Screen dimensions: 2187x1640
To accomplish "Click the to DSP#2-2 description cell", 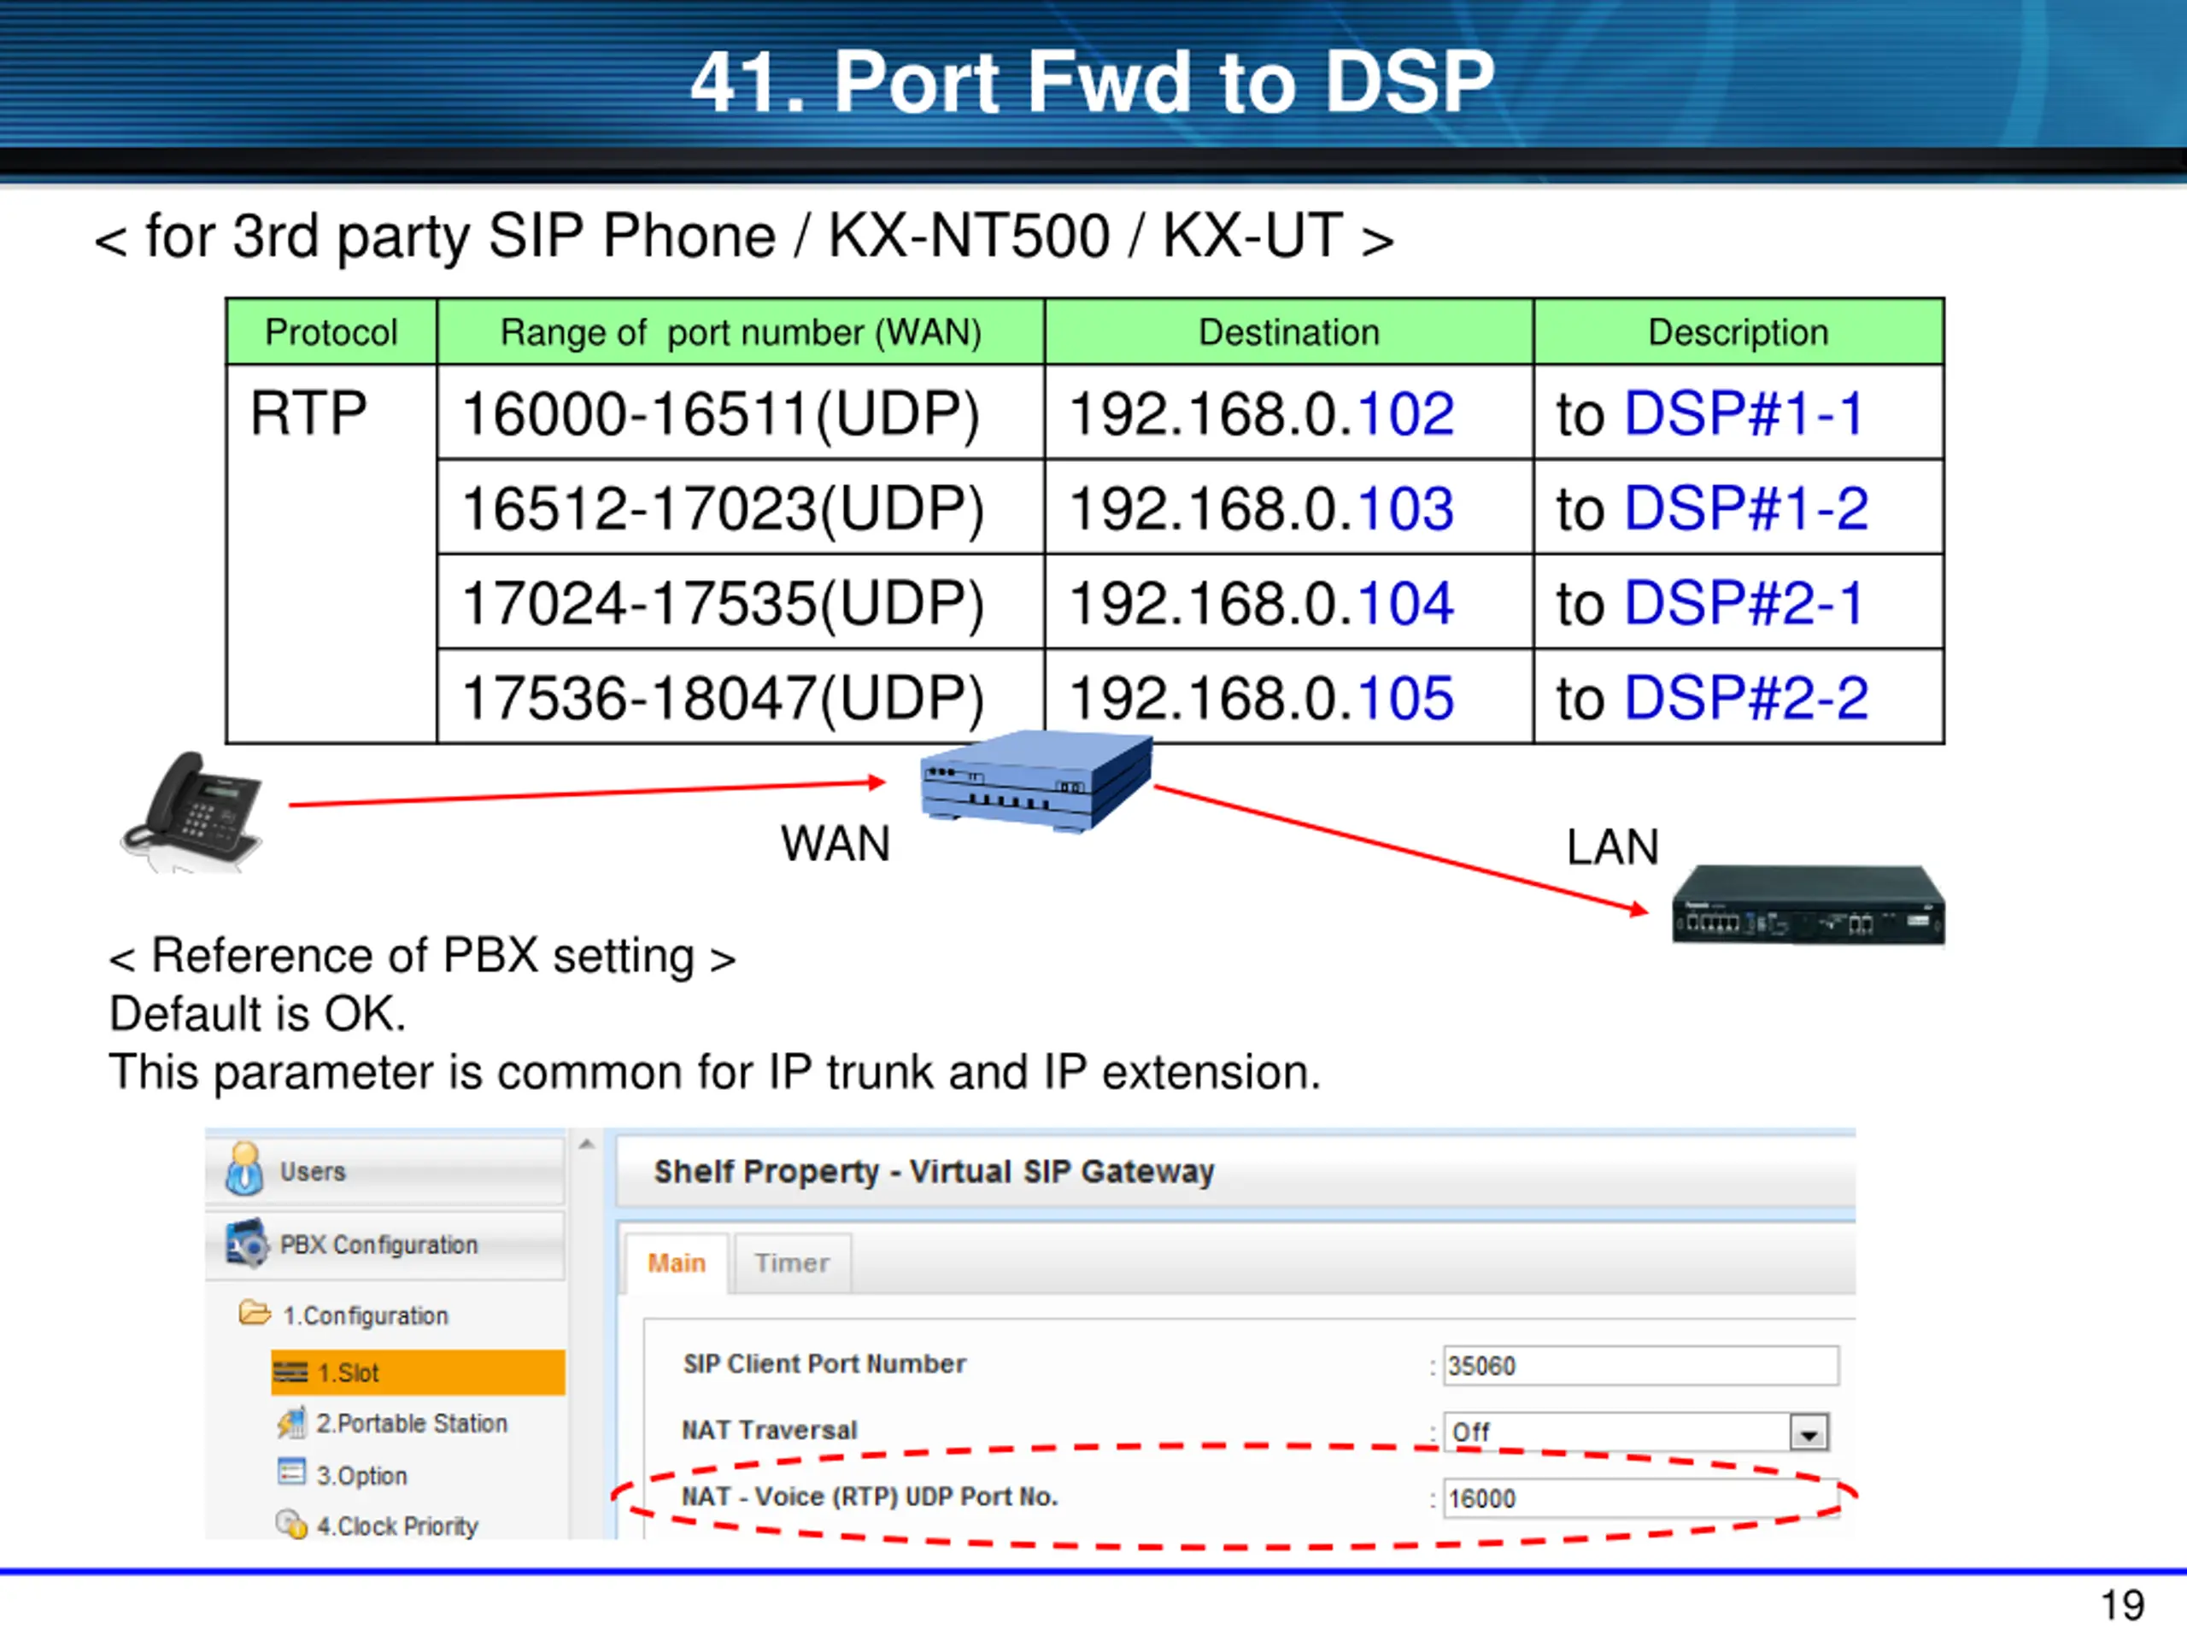I will (x=1738, y=697).
